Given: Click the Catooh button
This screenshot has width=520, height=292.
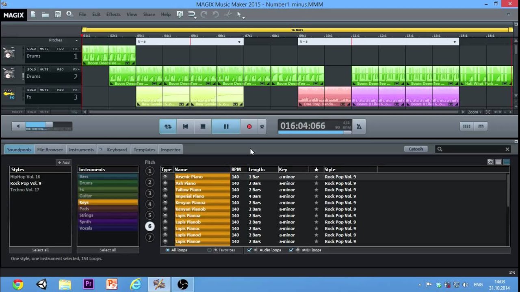Looking at the screenshot, I should pos(416,149).
